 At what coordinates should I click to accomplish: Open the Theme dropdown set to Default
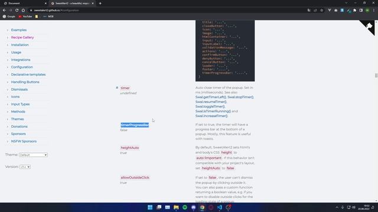coord(33,155)
